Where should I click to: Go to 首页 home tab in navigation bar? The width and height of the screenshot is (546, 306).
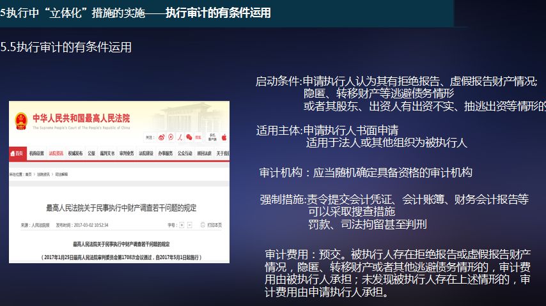click(17, 153)
